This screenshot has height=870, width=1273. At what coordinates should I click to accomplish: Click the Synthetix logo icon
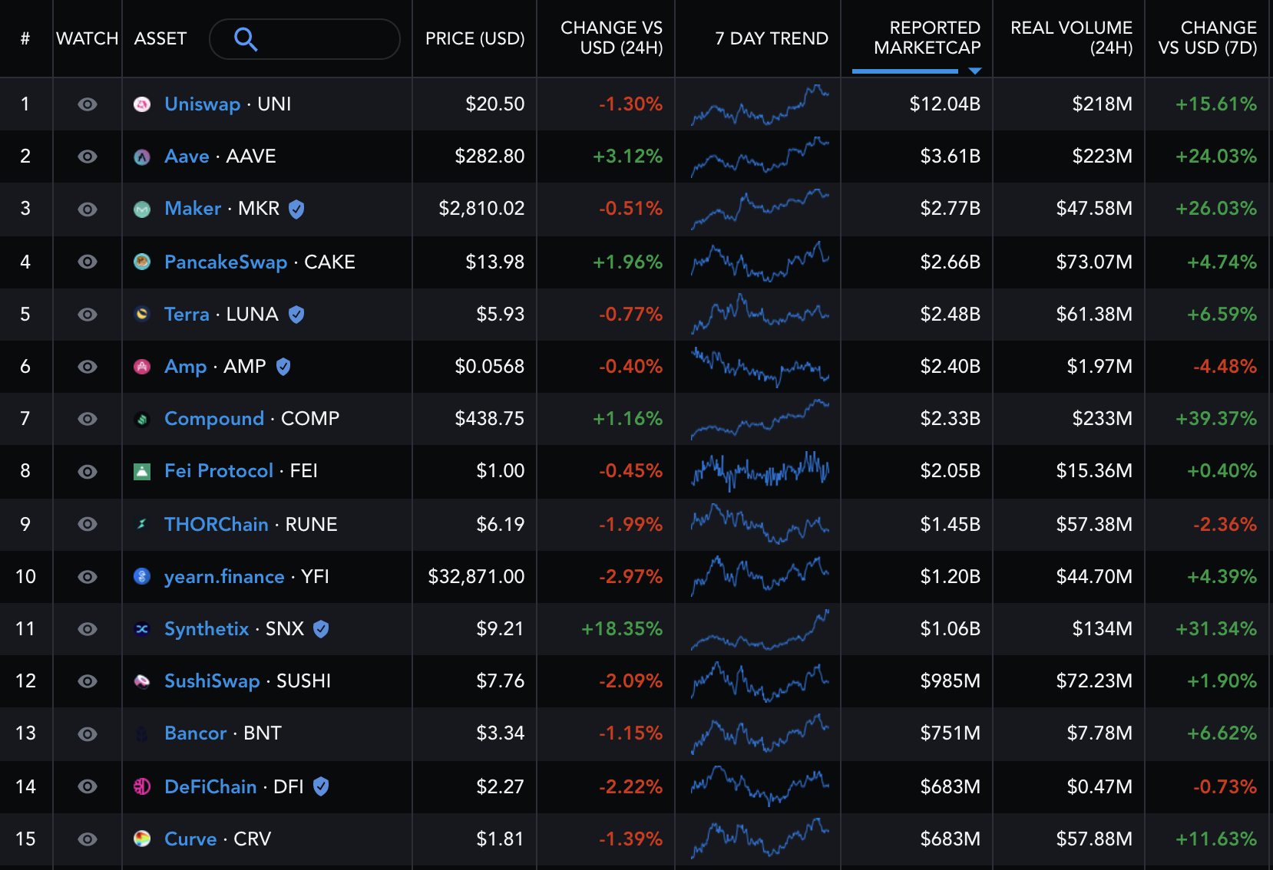point(142,629)
